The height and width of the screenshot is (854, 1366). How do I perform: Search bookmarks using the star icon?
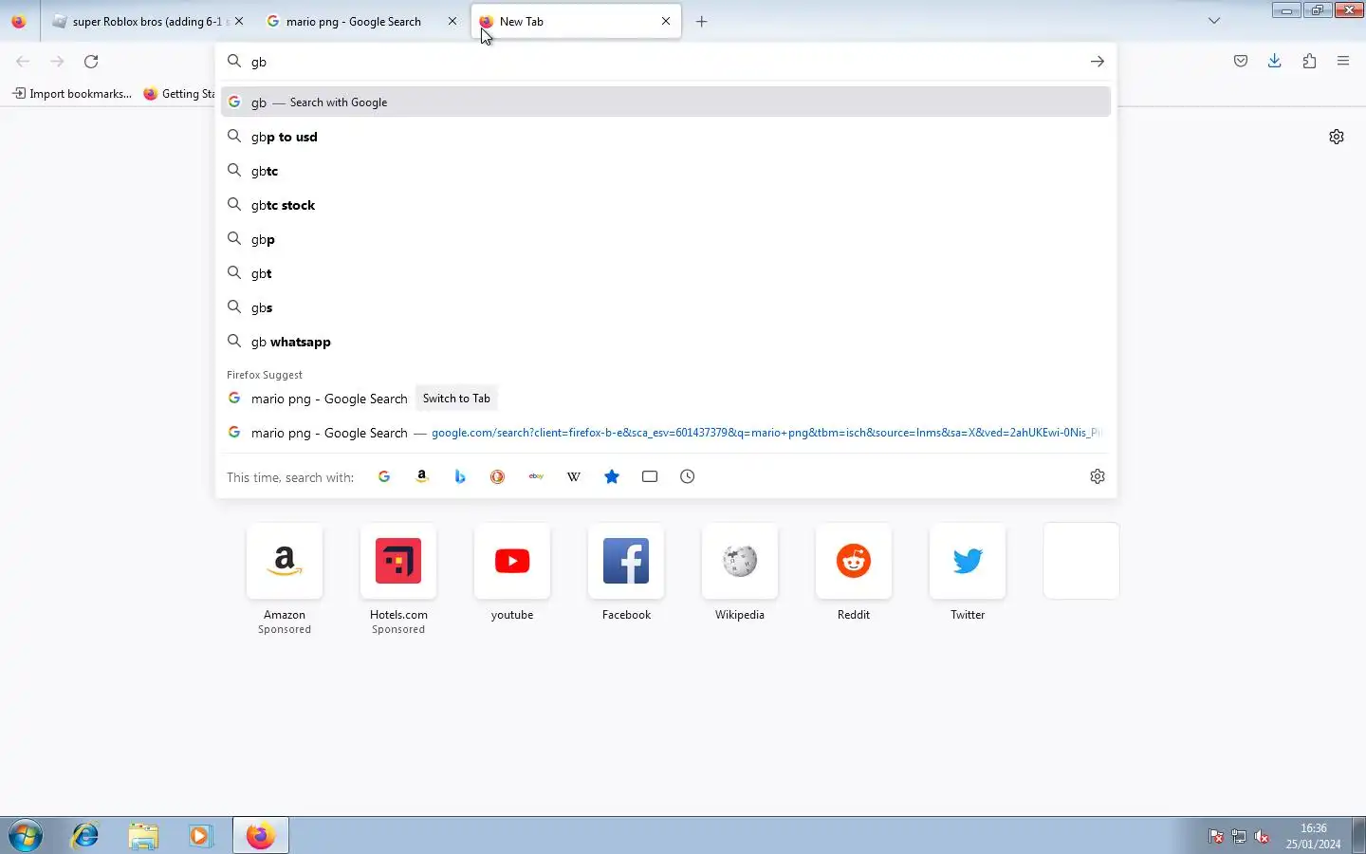[612, 476]
